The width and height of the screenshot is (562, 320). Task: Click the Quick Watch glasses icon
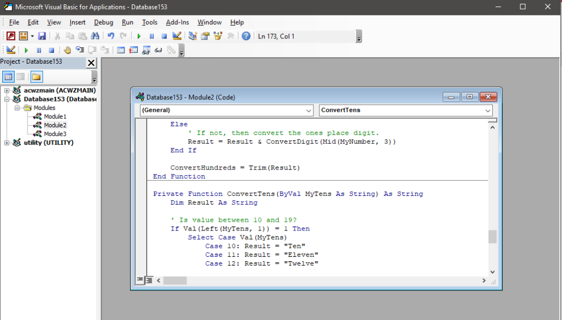click(159, 50)
